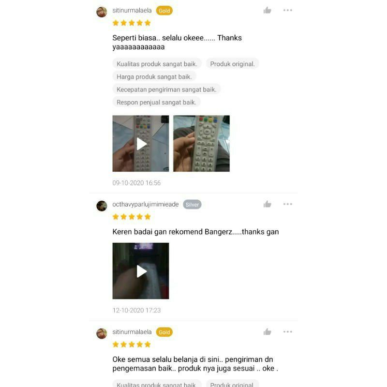This screenshot has width=387, height=387.
Task: Click the Gold badge on the third review
Action: click(x=164, y=332)
